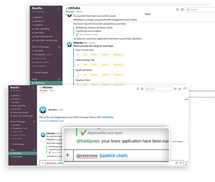
Task: Open the About tab in front window
Action: pyautogui.click(x=52, y=91)
